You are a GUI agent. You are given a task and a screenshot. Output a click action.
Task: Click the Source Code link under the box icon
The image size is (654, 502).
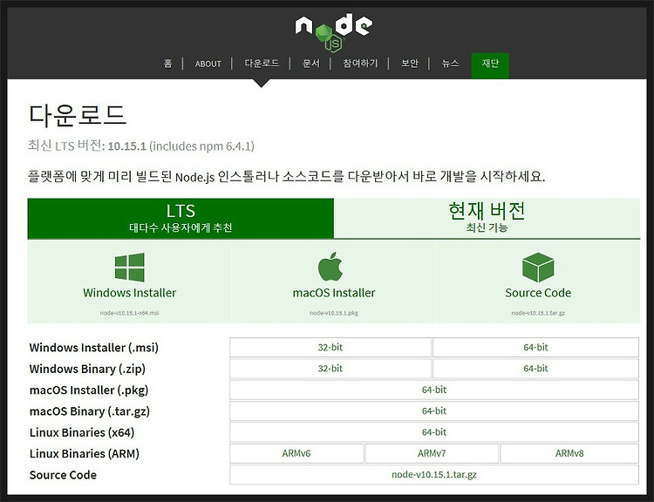538,293
